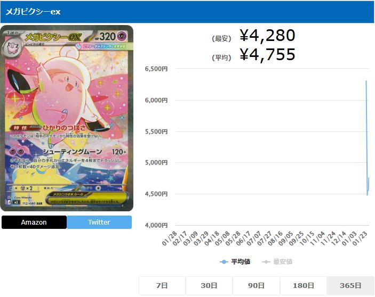Select the 180日 range tab
The image size is (375, 297).
pos(303,285)
